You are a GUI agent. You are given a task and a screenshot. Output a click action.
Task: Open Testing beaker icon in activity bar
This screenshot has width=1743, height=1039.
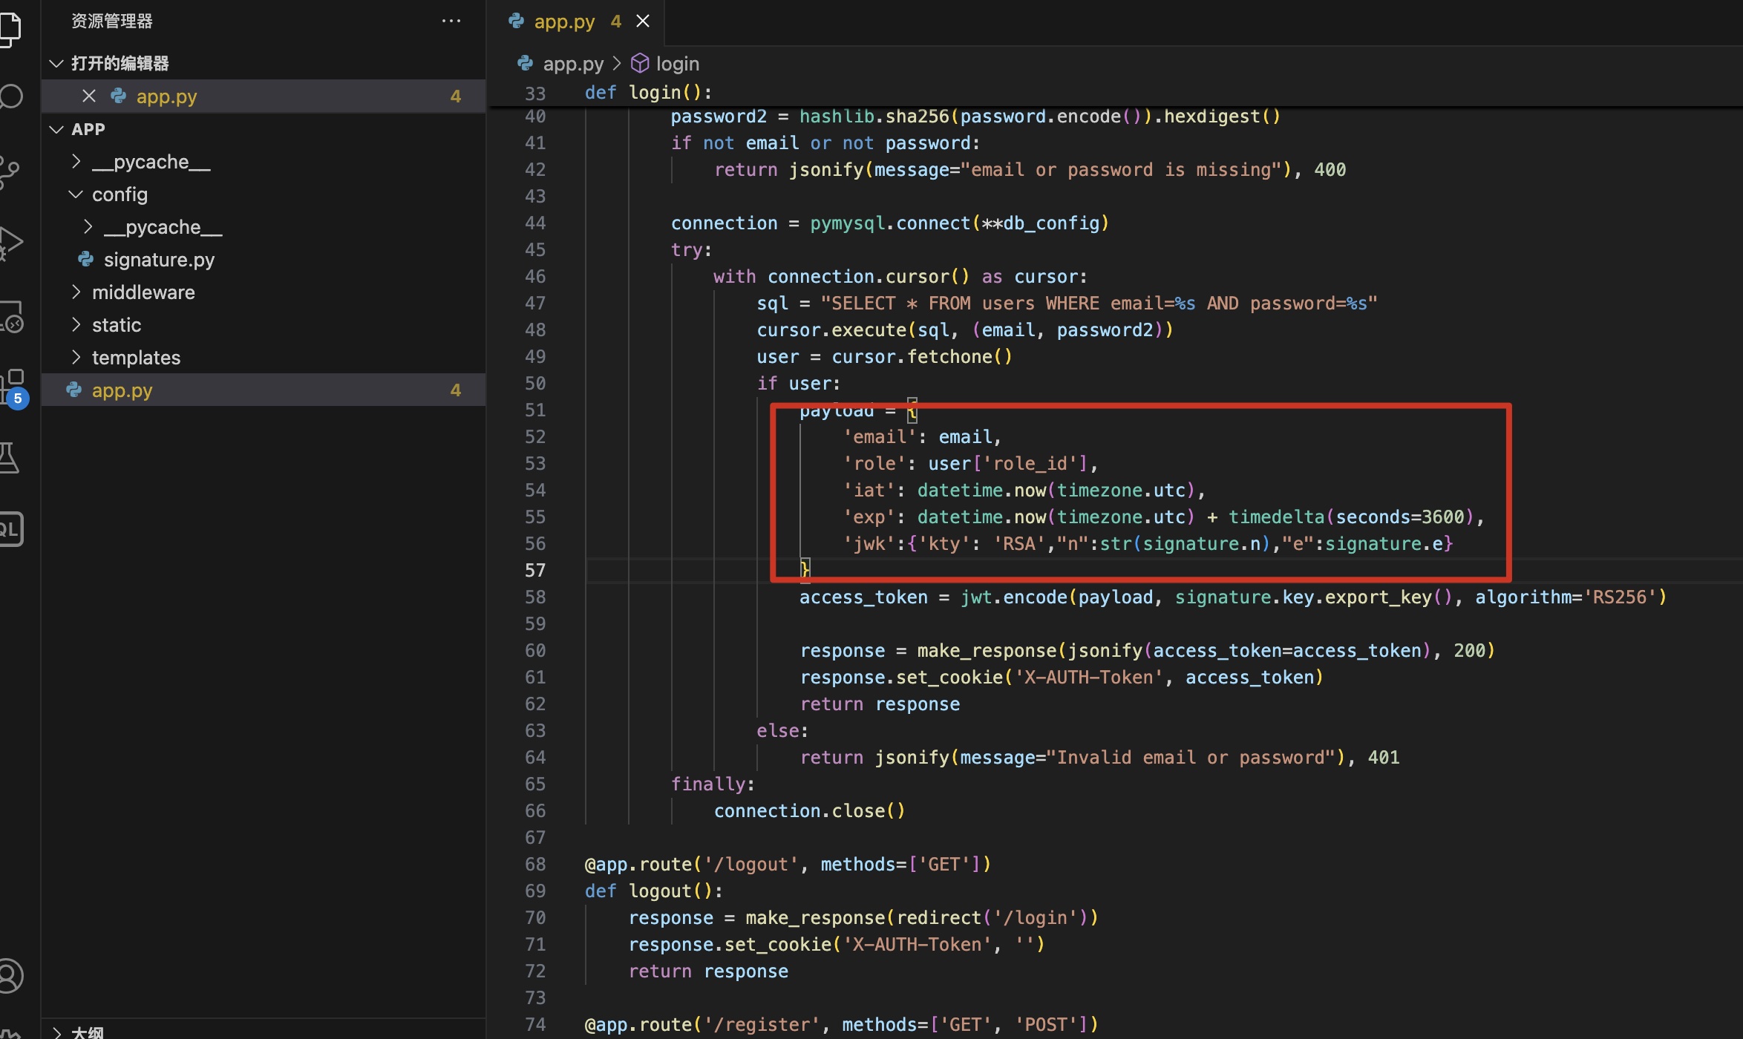coord(9,457)
